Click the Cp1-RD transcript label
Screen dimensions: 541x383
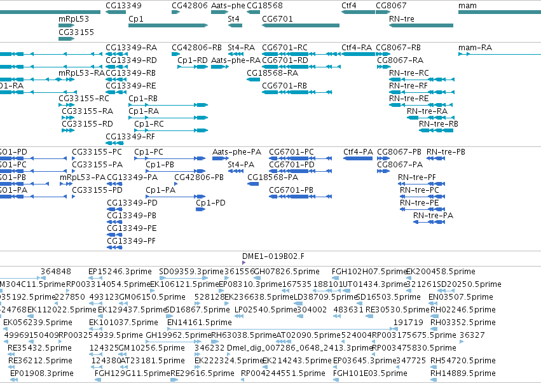click(193, 60)
